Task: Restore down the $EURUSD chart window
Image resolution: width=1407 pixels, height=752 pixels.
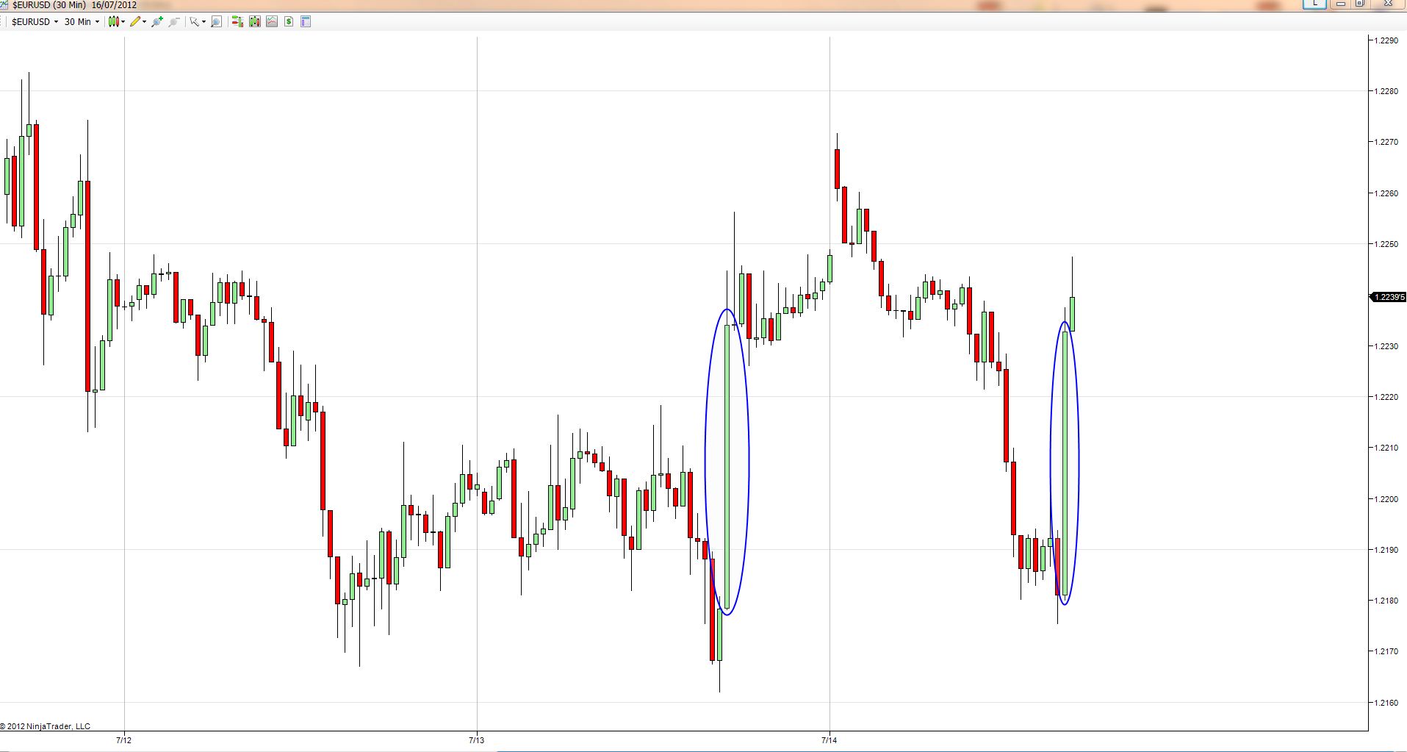Action: tap(1360, 4)
